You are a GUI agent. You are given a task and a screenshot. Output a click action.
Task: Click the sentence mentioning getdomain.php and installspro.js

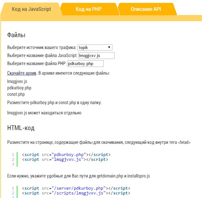coord(78,176)
